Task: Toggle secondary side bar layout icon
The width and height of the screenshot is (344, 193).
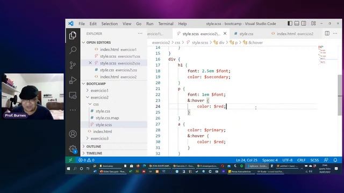Action: coord(304,23)
